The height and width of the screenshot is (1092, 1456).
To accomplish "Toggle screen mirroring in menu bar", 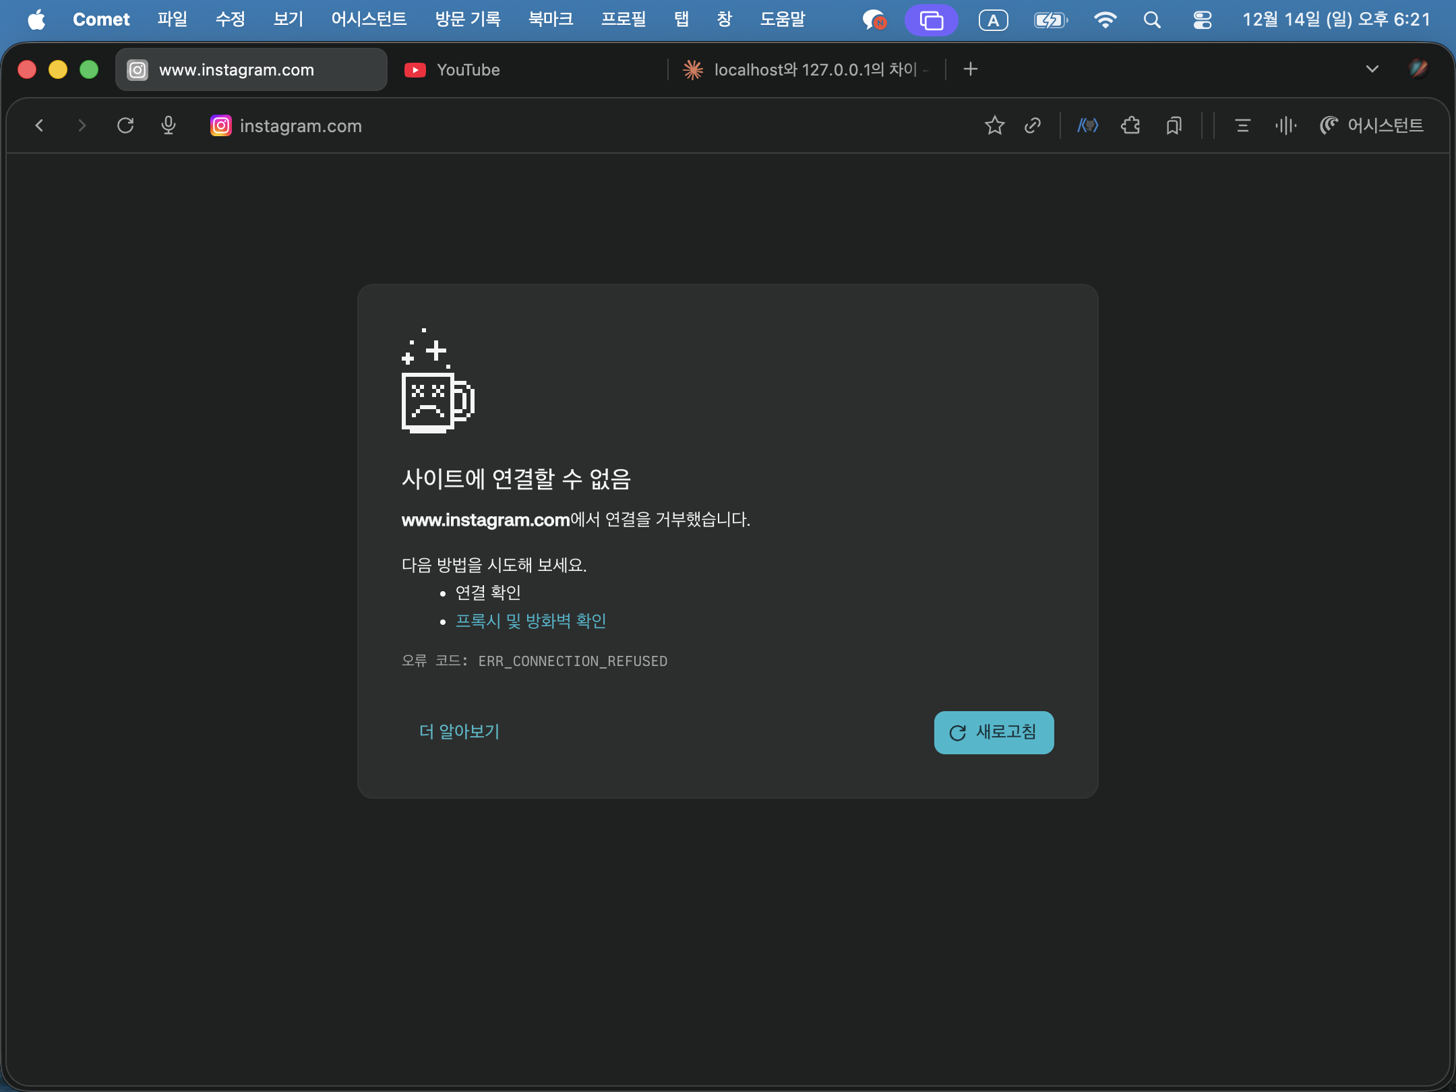I will coord(932,20).
